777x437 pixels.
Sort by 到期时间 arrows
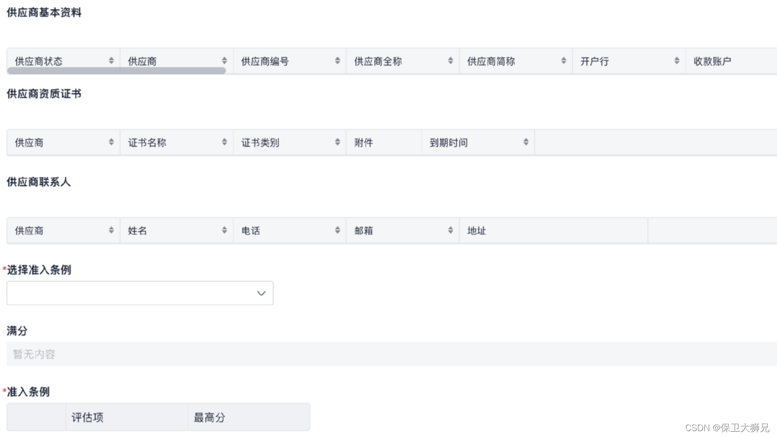coord(526,142)
